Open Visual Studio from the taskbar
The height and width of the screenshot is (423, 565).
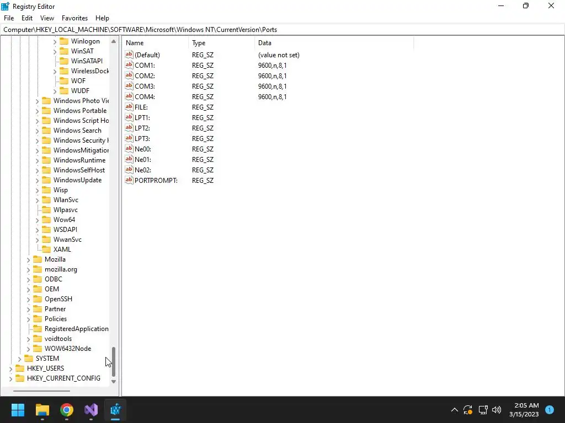click(x=91, y=410)
